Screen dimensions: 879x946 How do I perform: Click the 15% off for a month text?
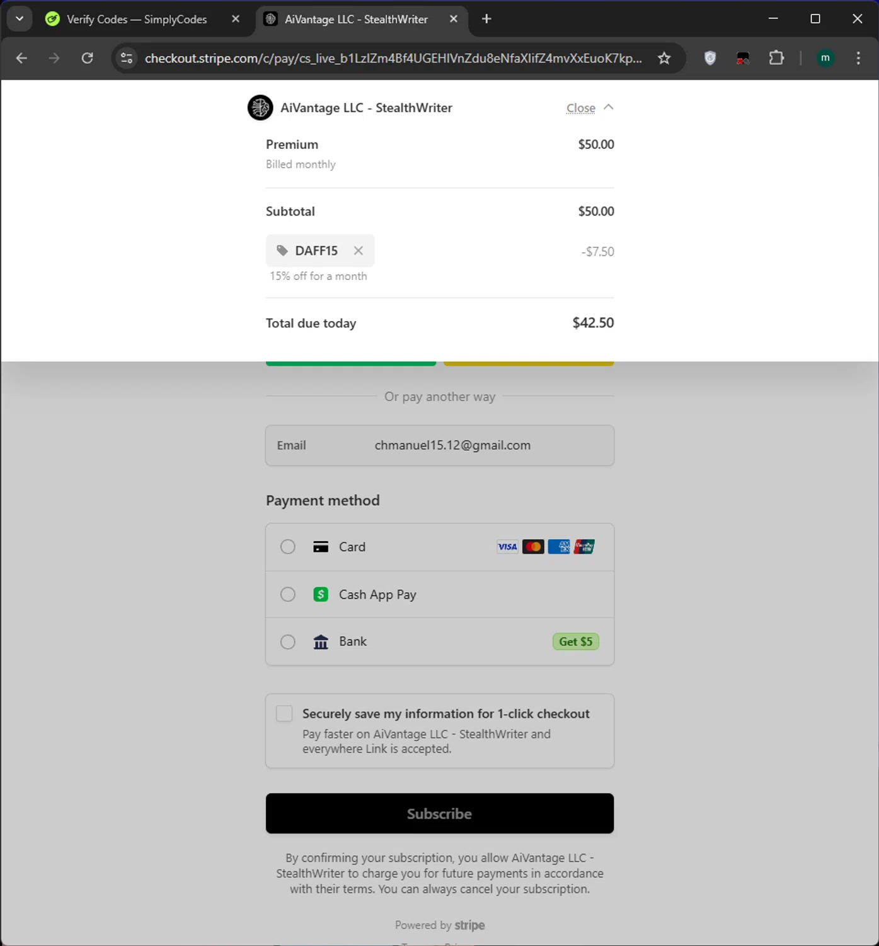point(318,276)
